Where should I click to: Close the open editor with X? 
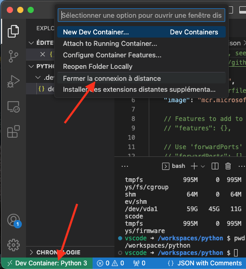click(43, 54)
